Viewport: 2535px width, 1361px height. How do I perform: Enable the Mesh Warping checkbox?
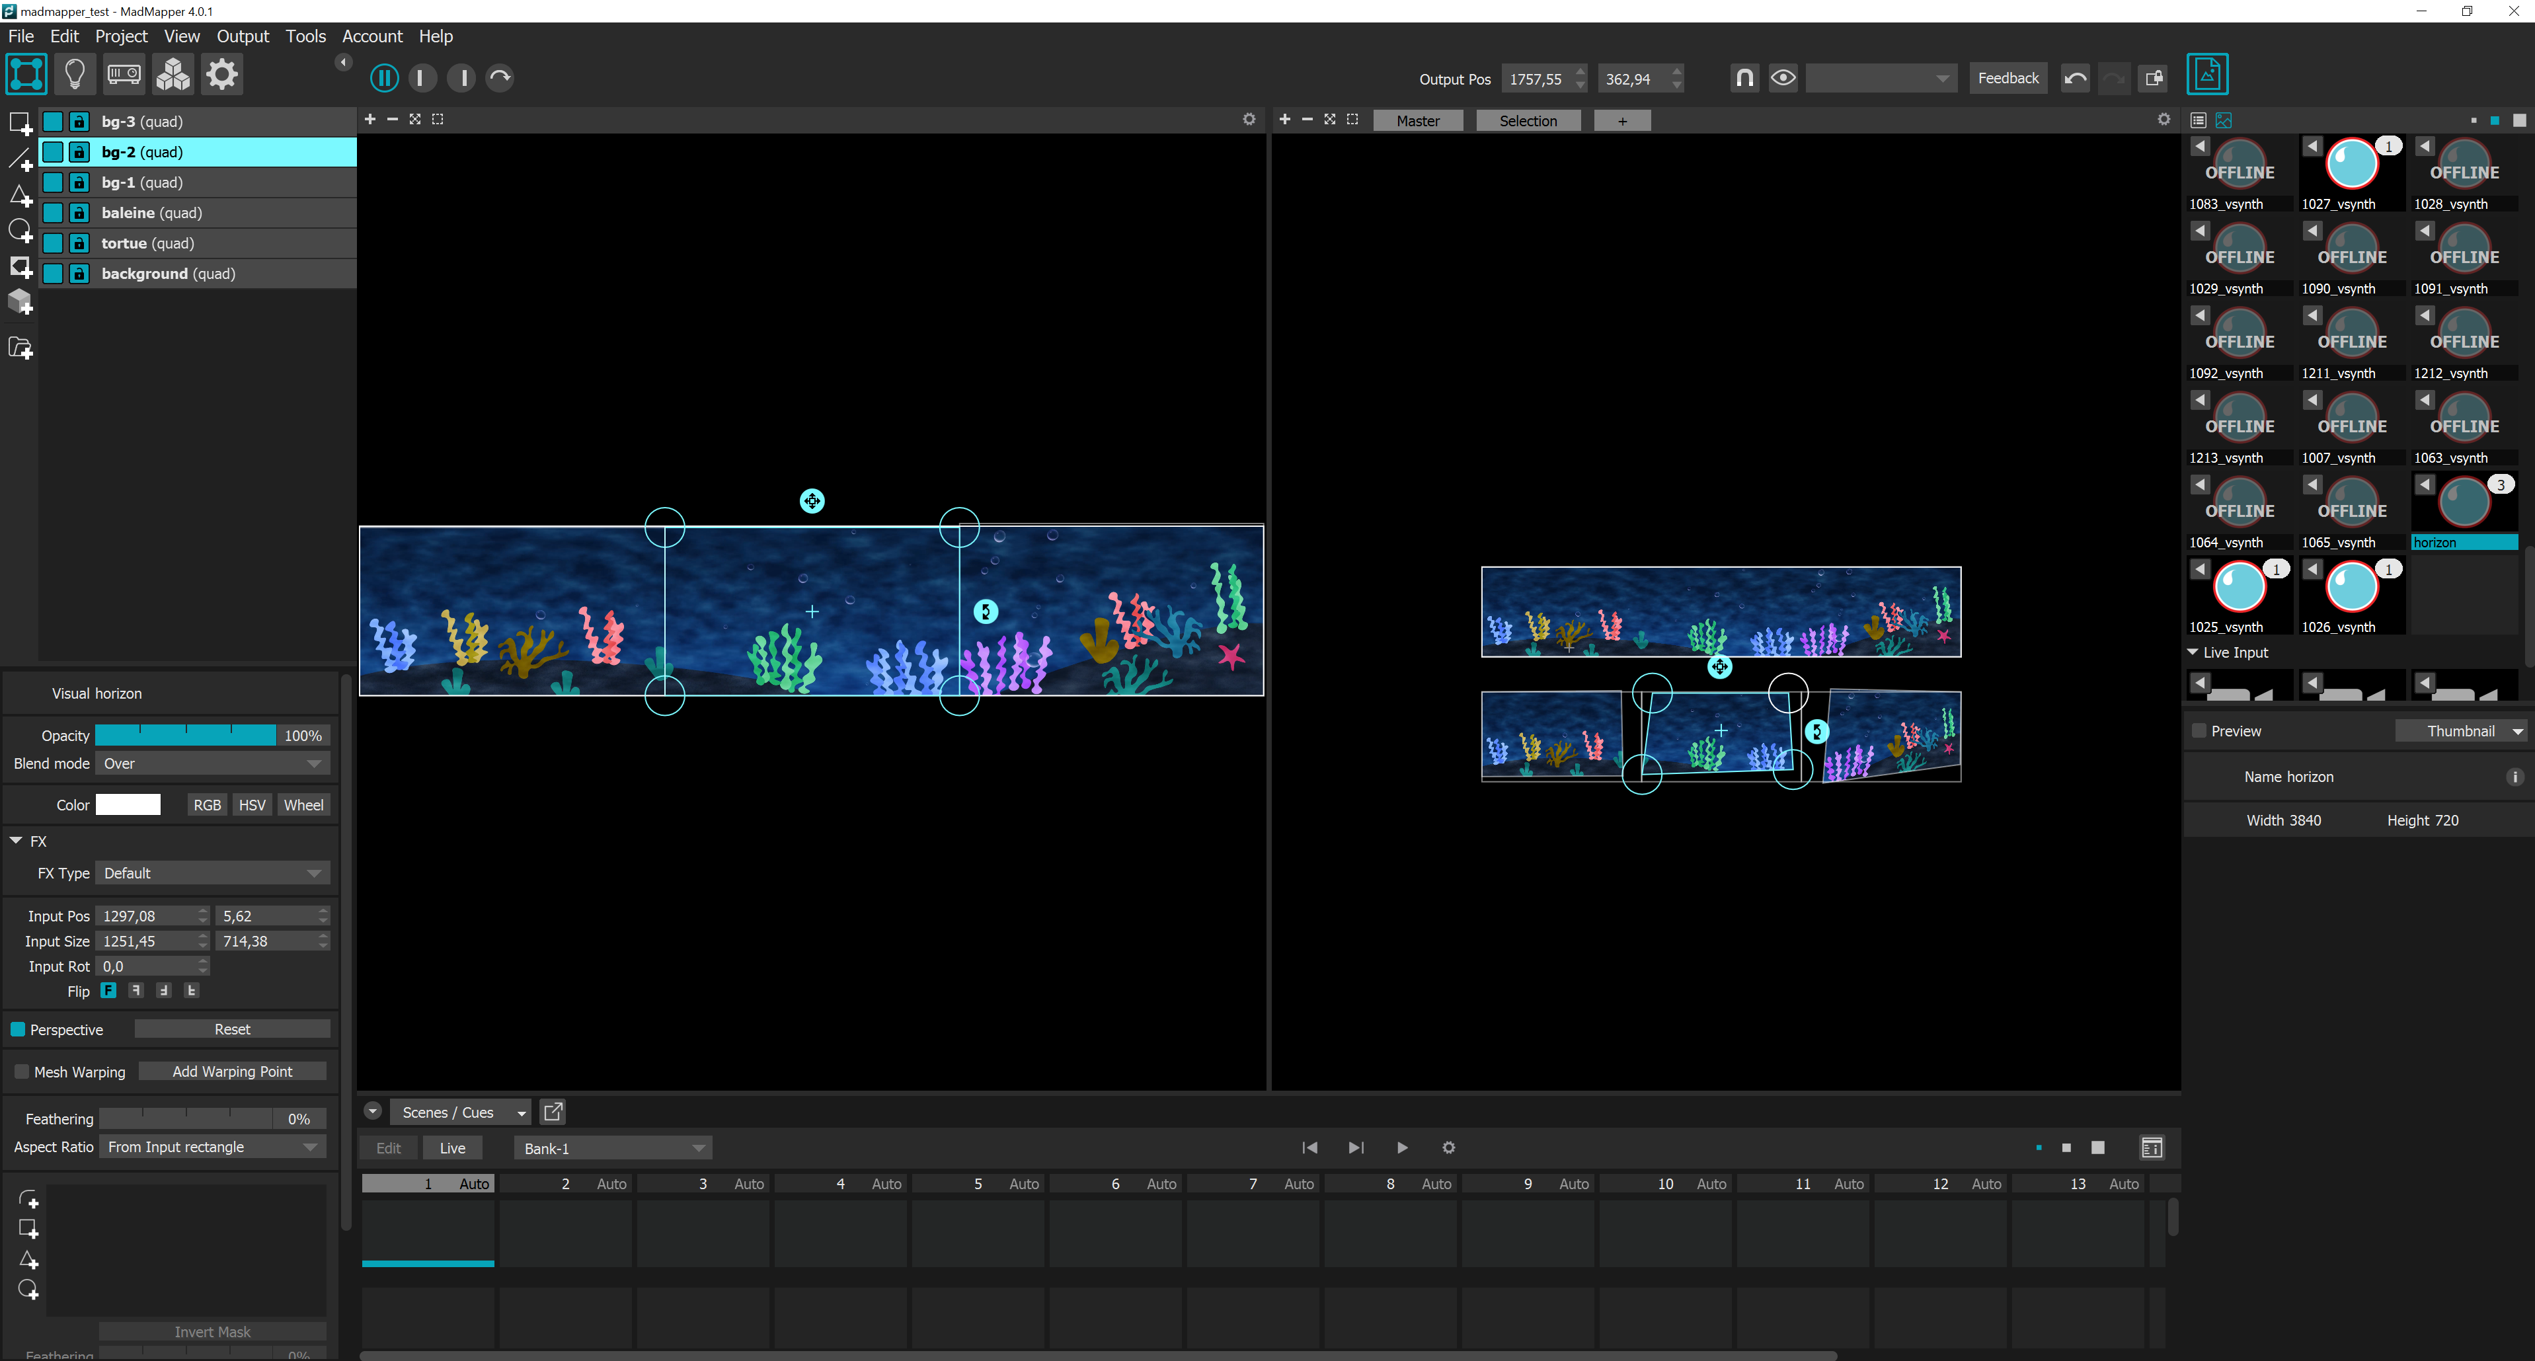coord(22,1071)
